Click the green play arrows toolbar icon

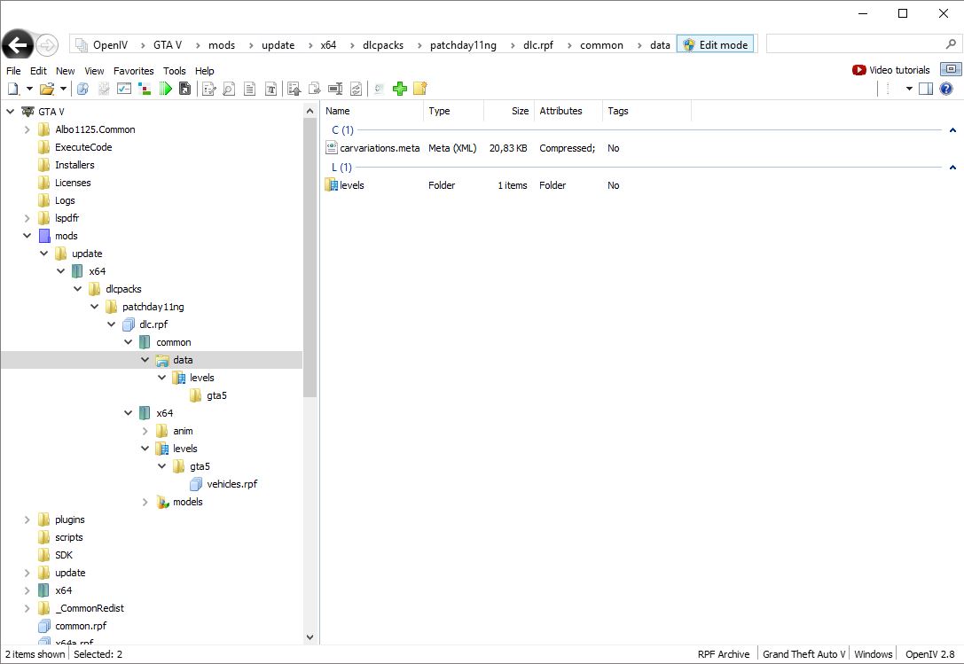166,89
